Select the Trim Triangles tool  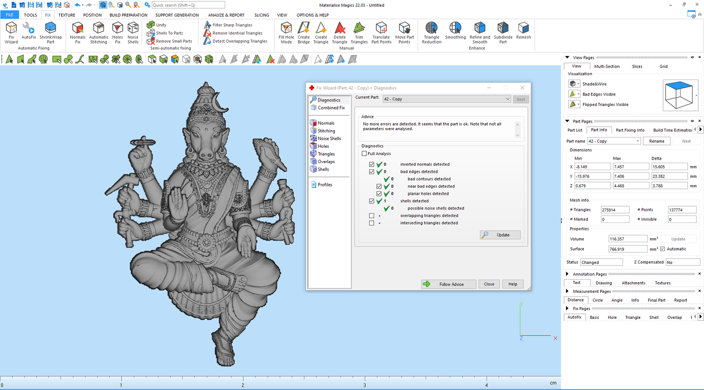coord(359,33)
